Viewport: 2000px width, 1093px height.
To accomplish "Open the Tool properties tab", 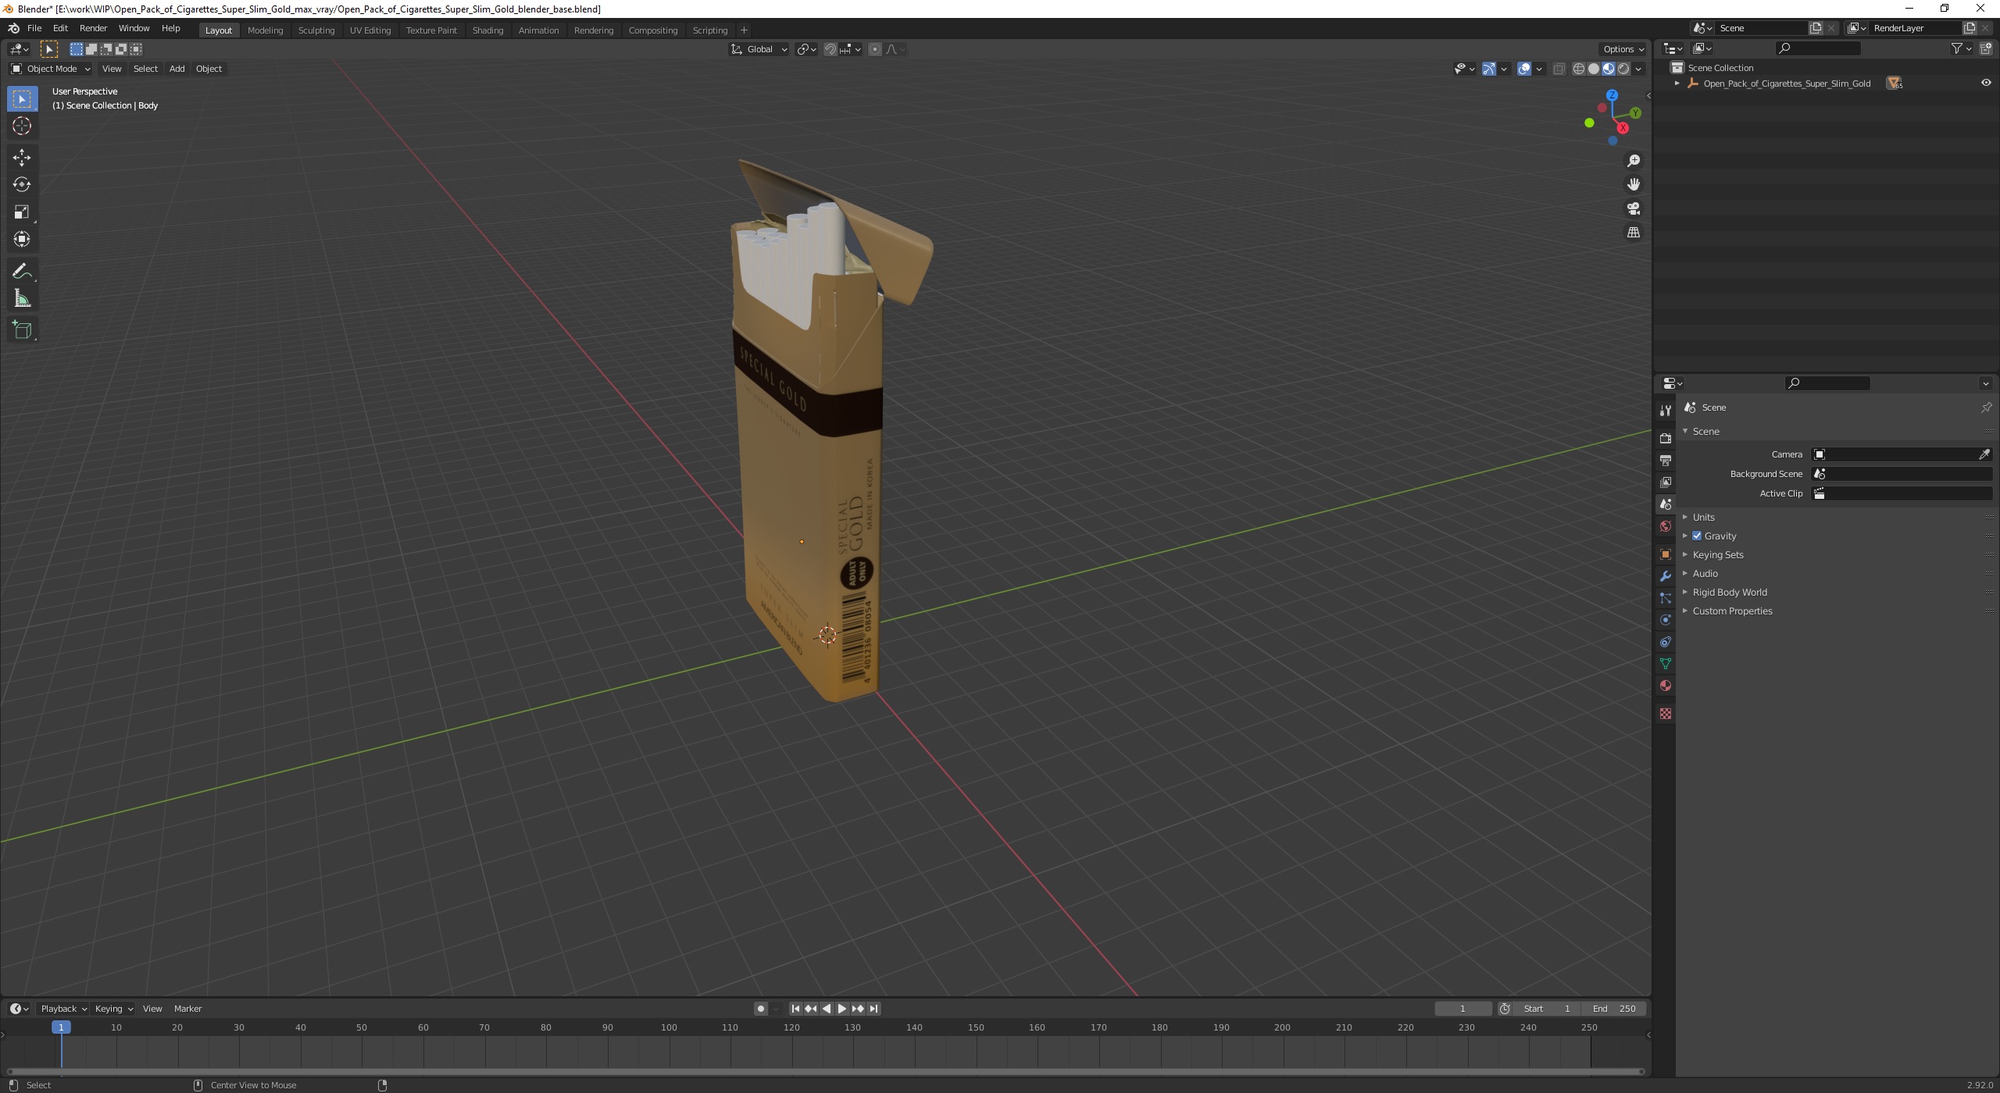I will click(x=1666, y=411).
